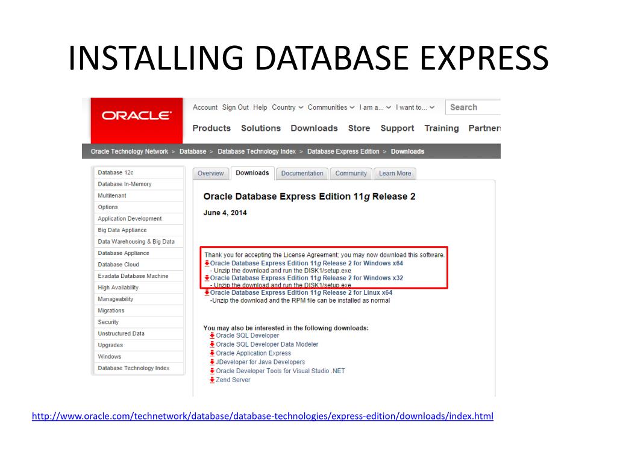The width and height of the screenshot is (617, 463).
Task: Open Exadata Database Machine in sidebar
Action: [139, 276]
